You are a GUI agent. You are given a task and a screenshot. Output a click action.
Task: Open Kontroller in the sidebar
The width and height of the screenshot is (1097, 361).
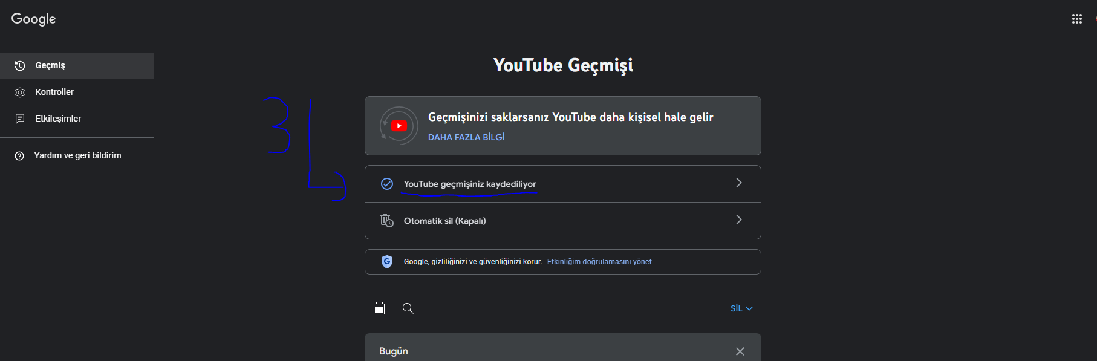(77, 93)
